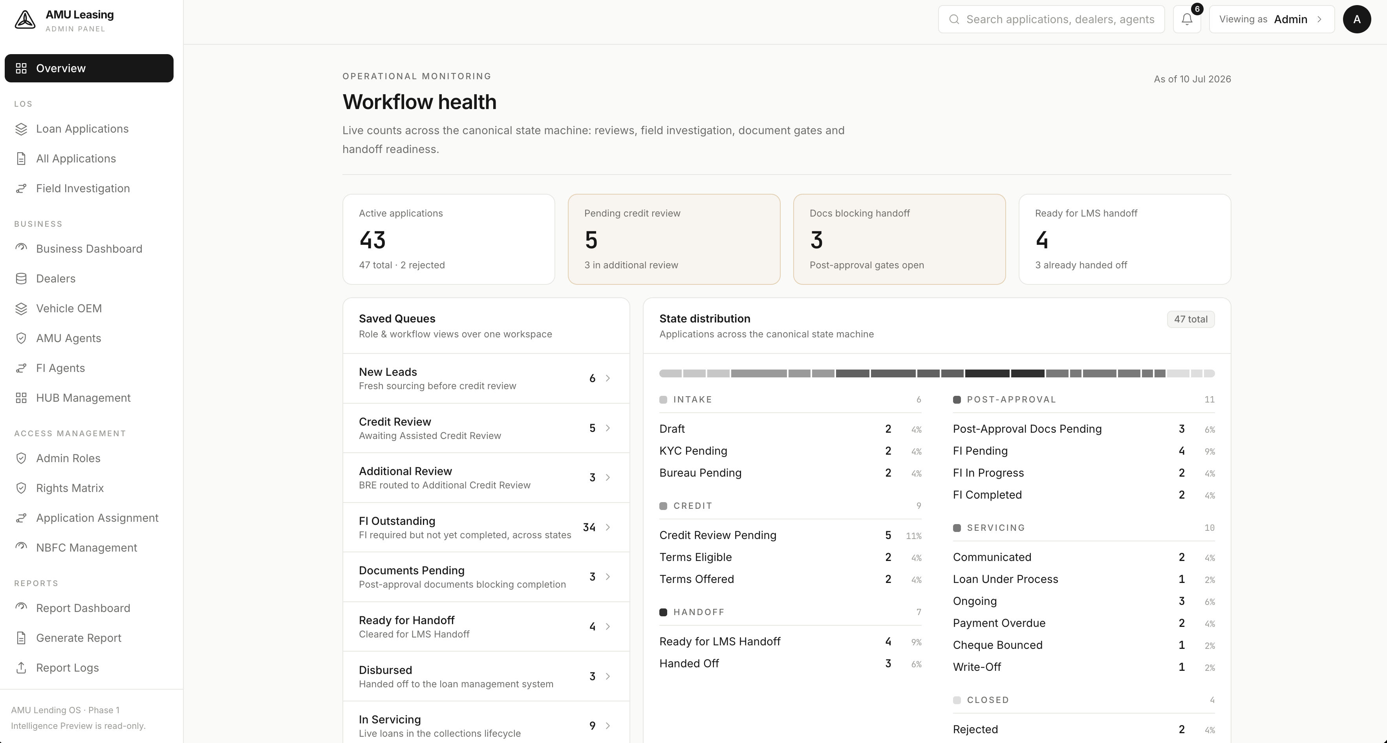Viewport: 1387px width, 743px height.
Task: Expand the FI Outstanding queue chevron
Action: click(608, 527)
